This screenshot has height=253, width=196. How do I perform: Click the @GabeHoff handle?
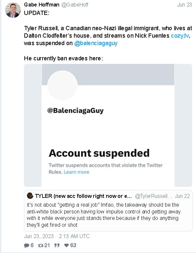(75, 5)
